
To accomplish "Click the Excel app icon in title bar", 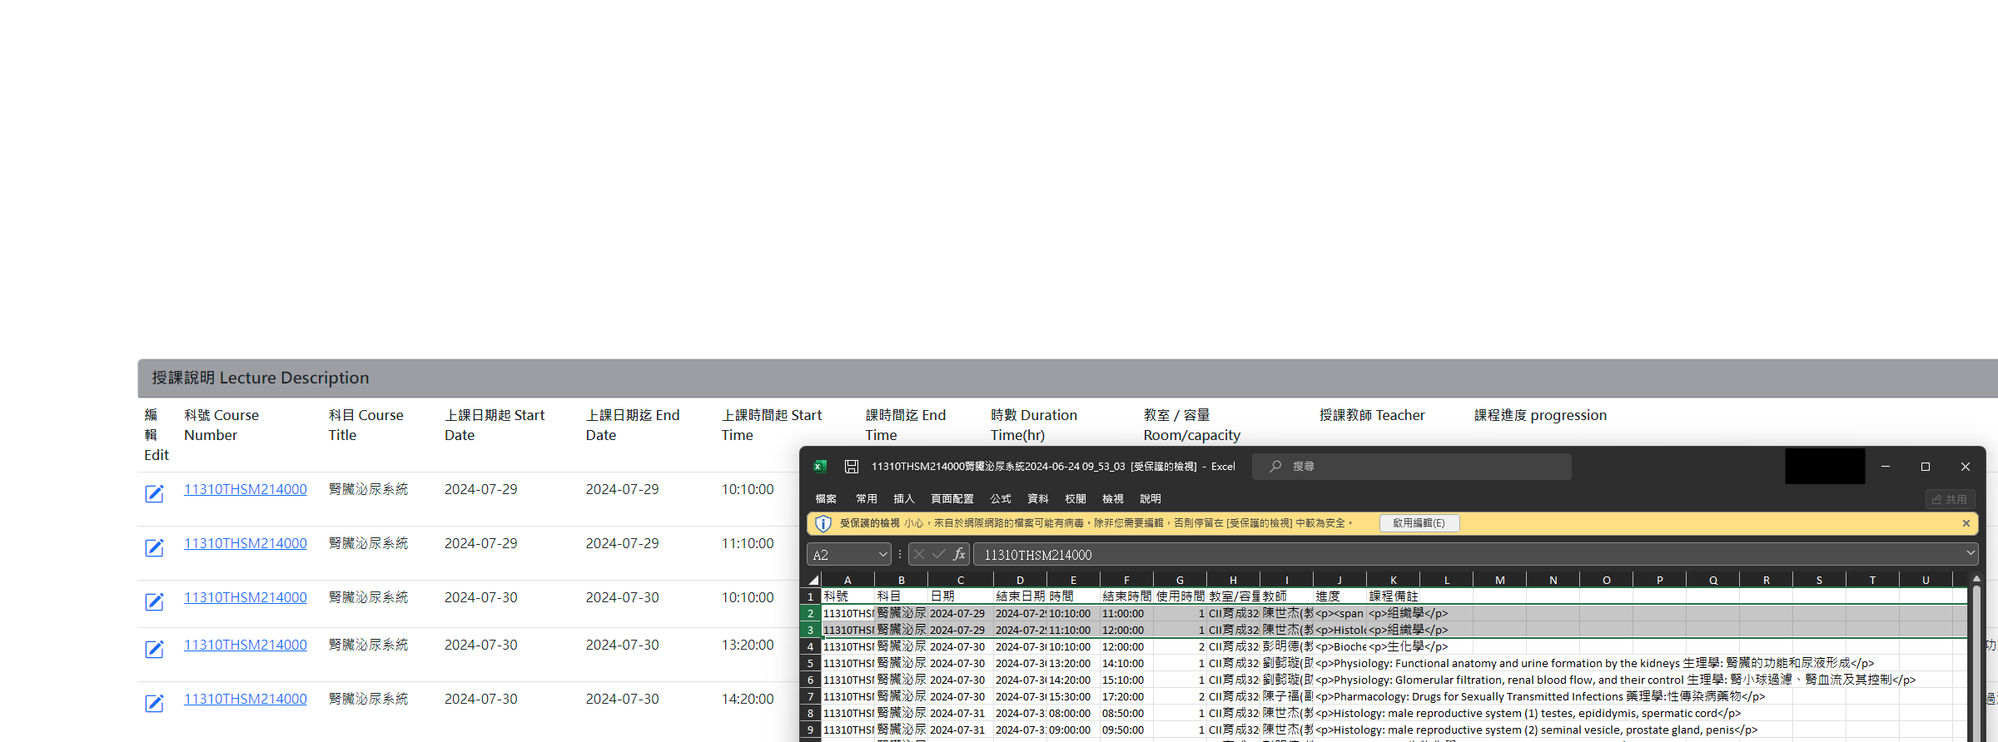I will click(x=820, y=467).
